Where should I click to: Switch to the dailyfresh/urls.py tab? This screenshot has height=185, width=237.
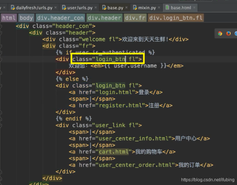34,8
